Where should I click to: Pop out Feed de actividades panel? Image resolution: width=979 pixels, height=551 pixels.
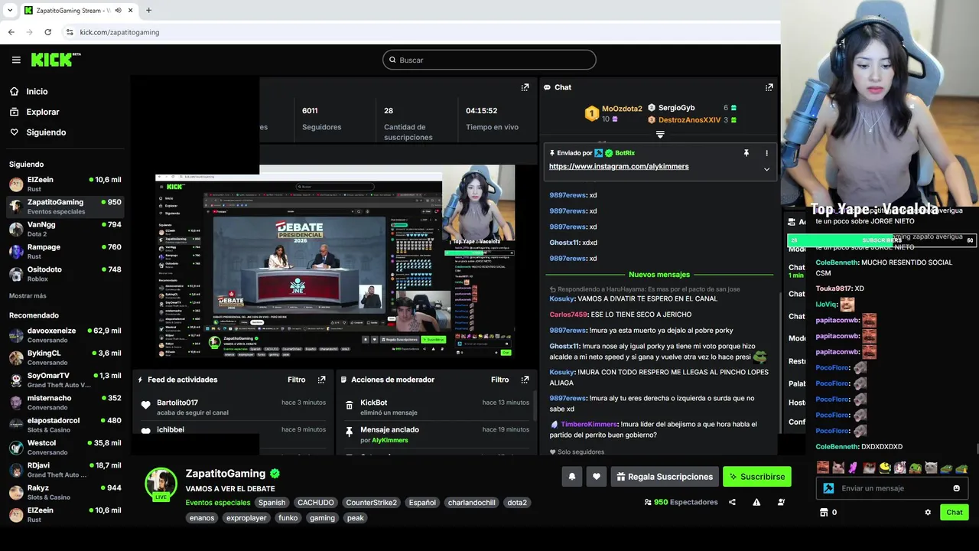321,380
